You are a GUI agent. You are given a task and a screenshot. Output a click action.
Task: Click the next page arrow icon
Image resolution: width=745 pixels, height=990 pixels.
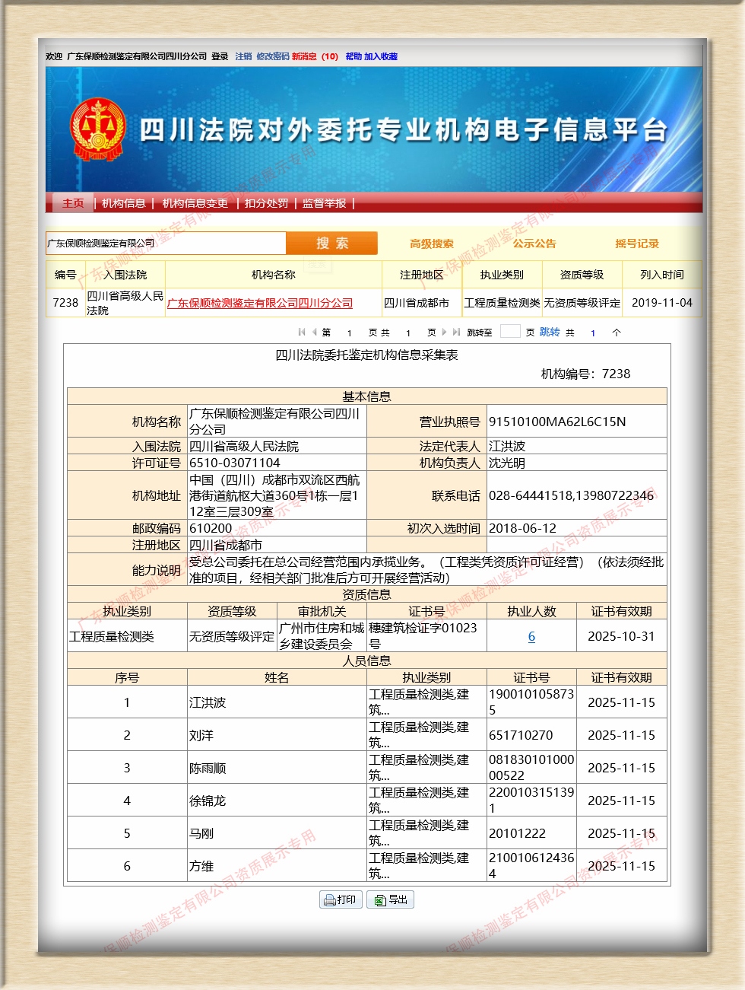(x=444, y=332)
